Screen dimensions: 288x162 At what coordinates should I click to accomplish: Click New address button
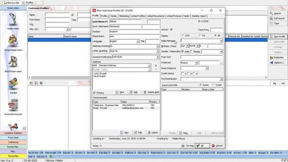(x=120, y=92)
